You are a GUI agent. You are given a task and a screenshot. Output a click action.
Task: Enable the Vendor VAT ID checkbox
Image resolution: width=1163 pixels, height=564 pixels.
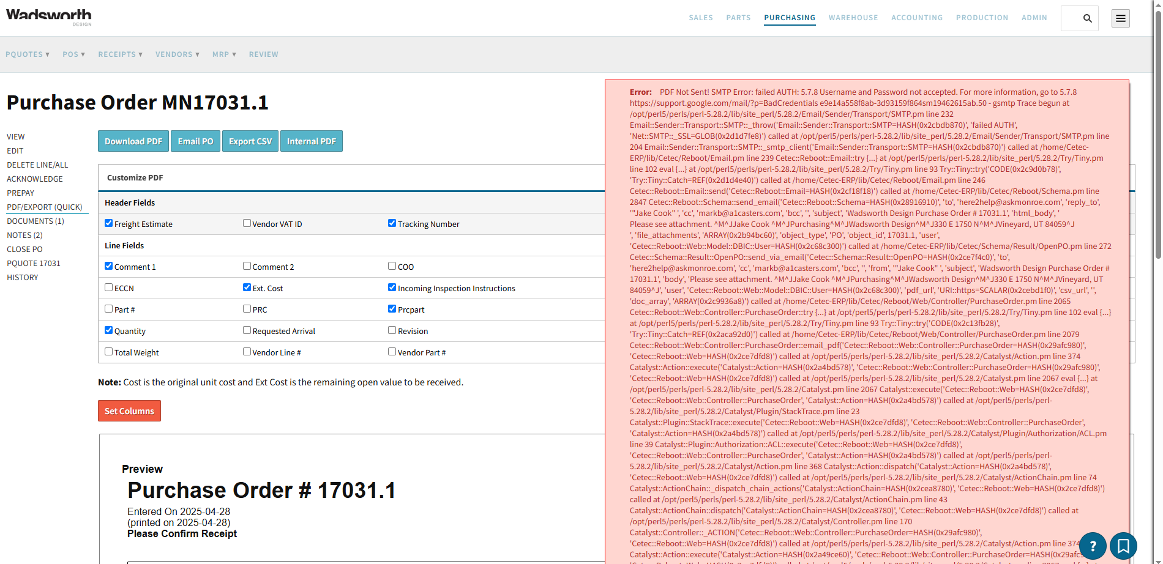click(x=247, y=223)
